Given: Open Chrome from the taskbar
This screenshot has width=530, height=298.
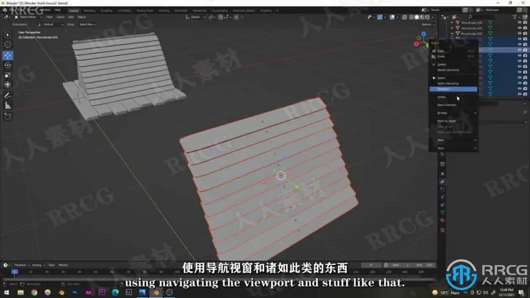Looking at the screenshot, I should coord(34,292).
